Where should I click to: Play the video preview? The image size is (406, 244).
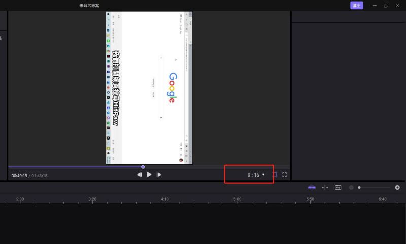149,175
